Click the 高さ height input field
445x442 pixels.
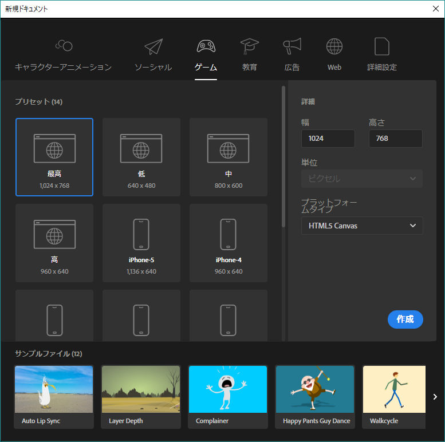coord(396,139)
